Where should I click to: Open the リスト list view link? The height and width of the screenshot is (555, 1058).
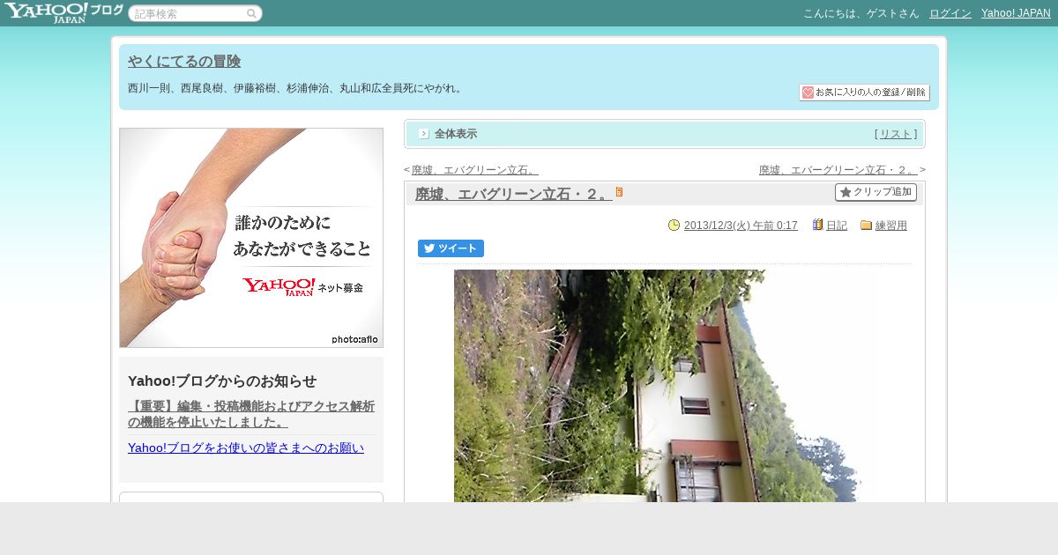[896, 134]
